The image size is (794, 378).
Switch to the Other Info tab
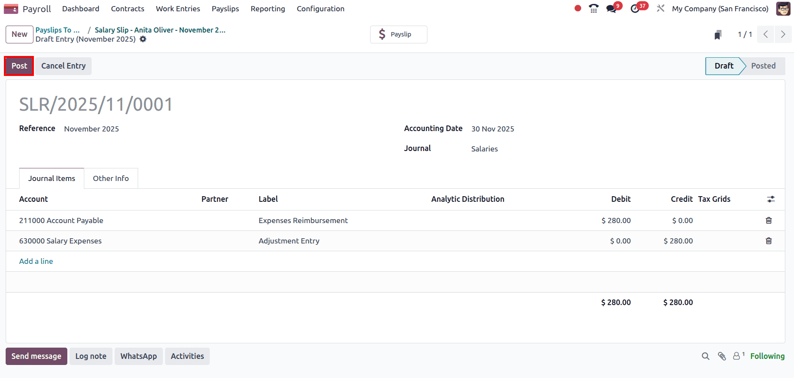coord(111,178)
